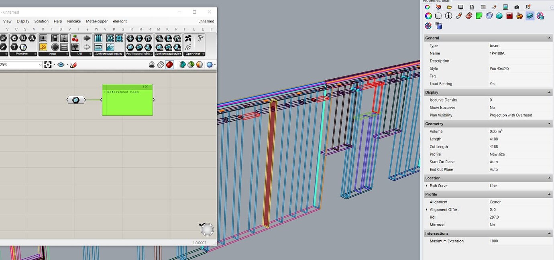554x260 pixels.
Task: Select the green Referenced beam component
Action: coord(127,100)
